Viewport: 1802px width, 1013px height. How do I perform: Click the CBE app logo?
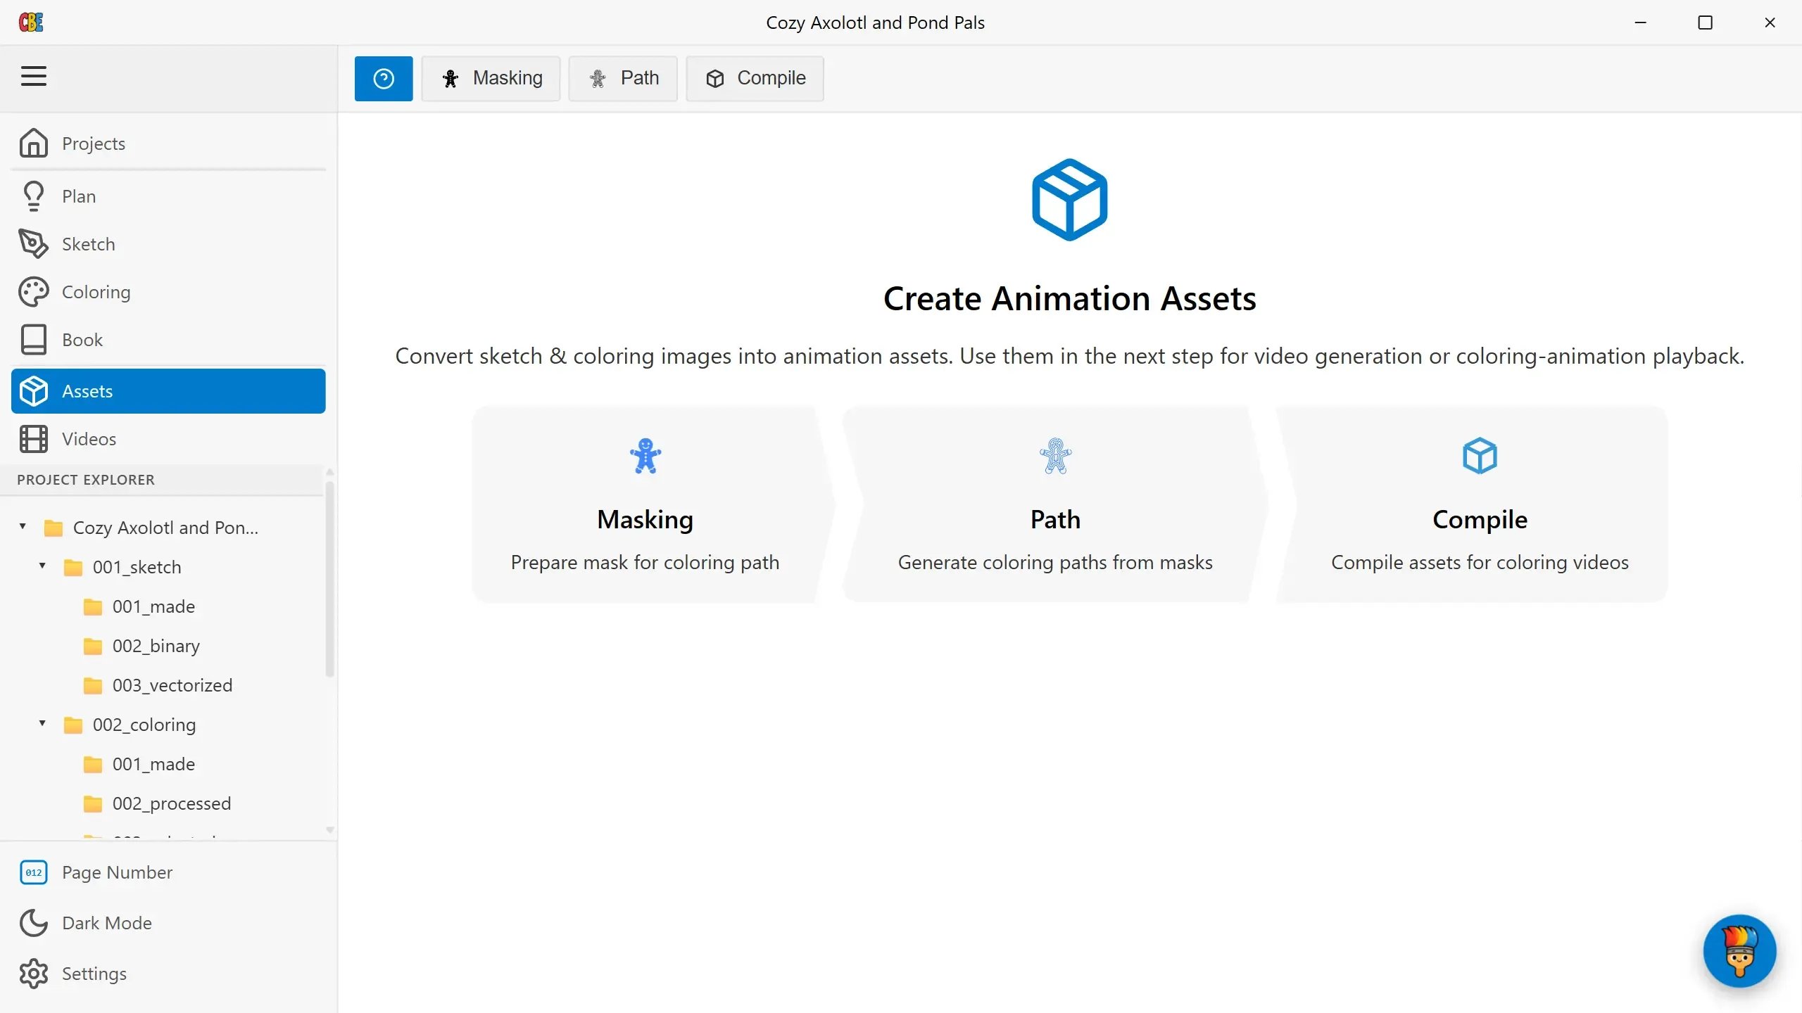[31, 23]
